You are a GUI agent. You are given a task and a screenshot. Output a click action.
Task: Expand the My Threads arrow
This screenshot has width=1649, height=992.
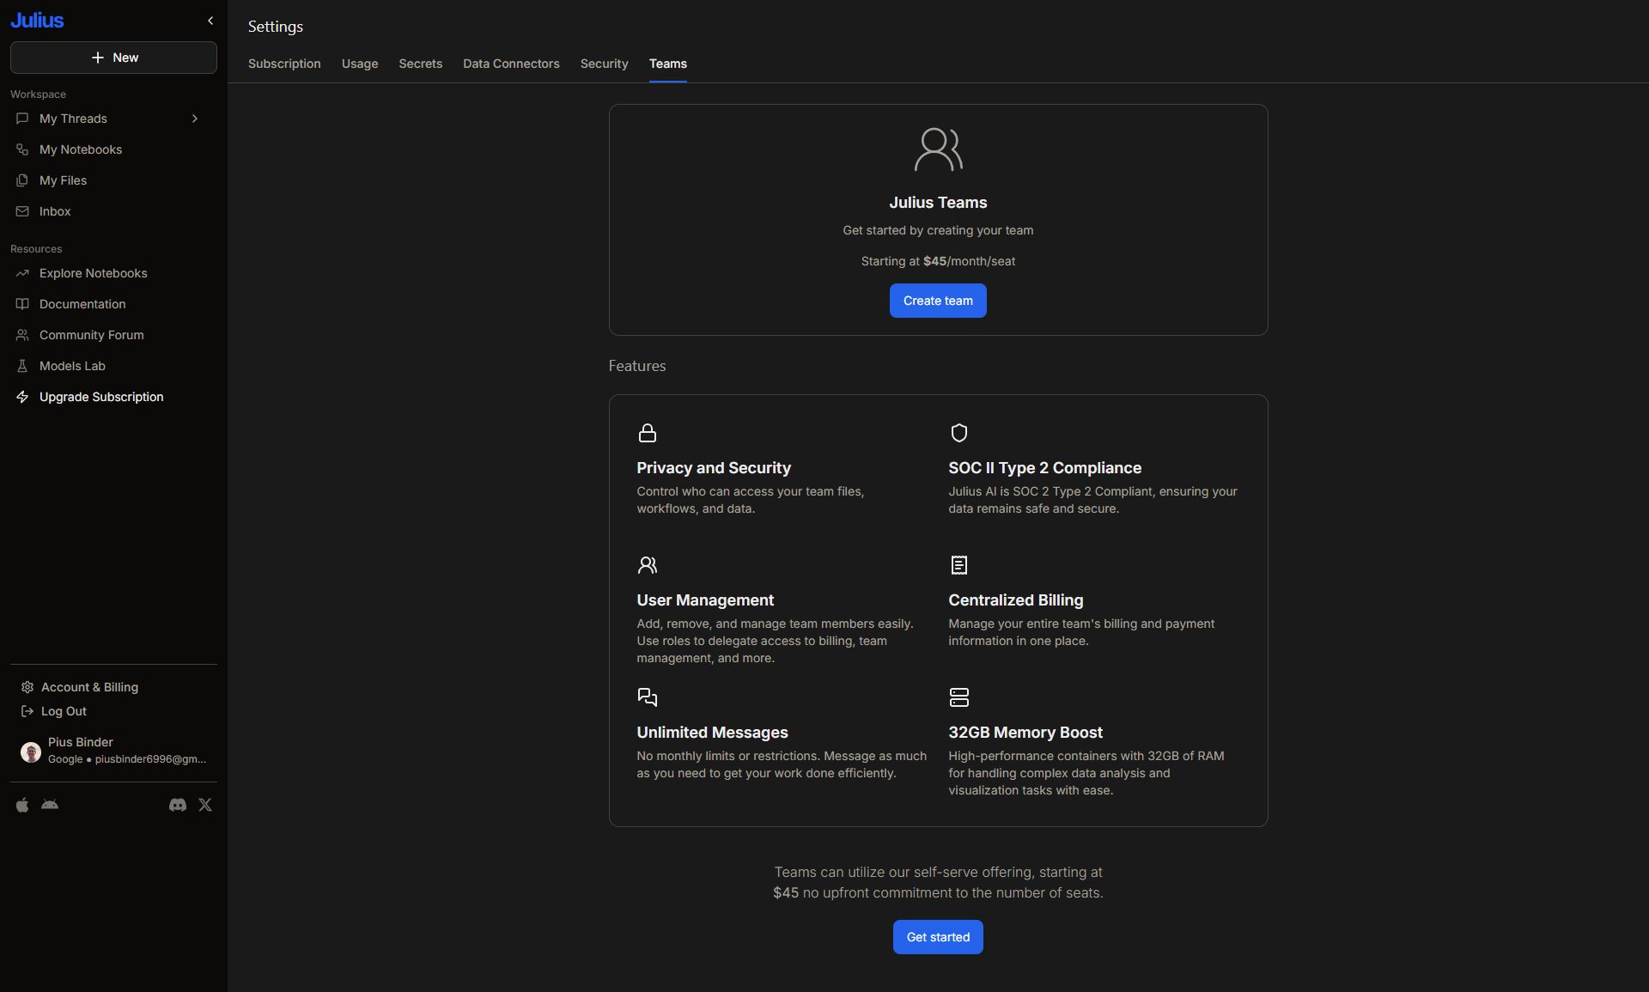[x=195, y=119]
